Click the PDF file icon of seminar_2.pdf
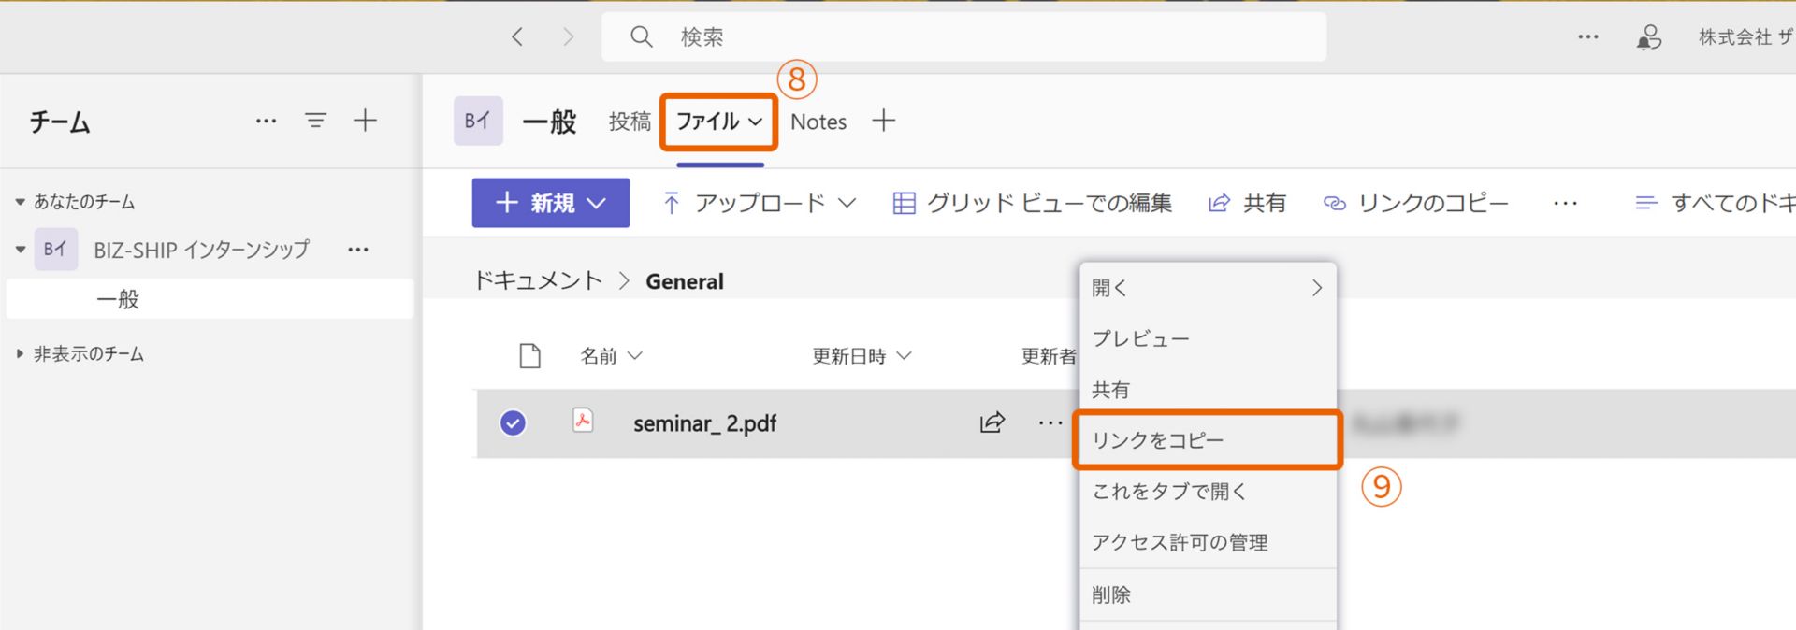 583,422
